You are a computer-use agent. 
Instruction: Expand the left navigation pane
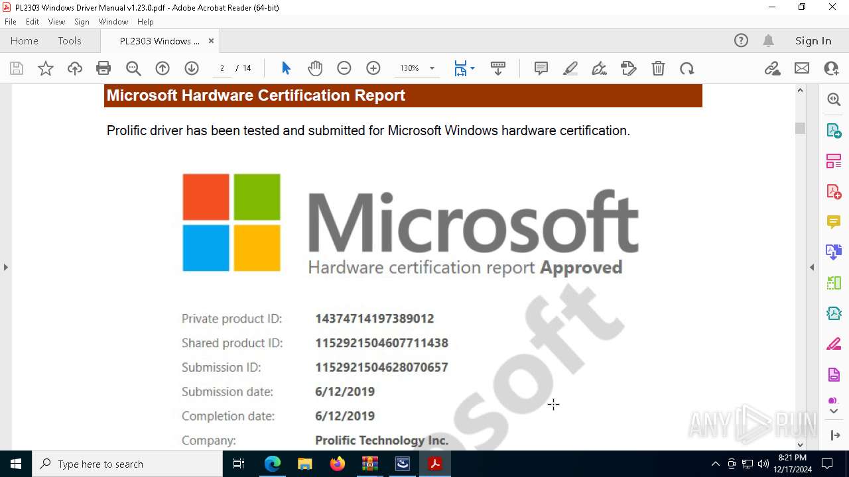pyautogui.click(x=5, y=267)
